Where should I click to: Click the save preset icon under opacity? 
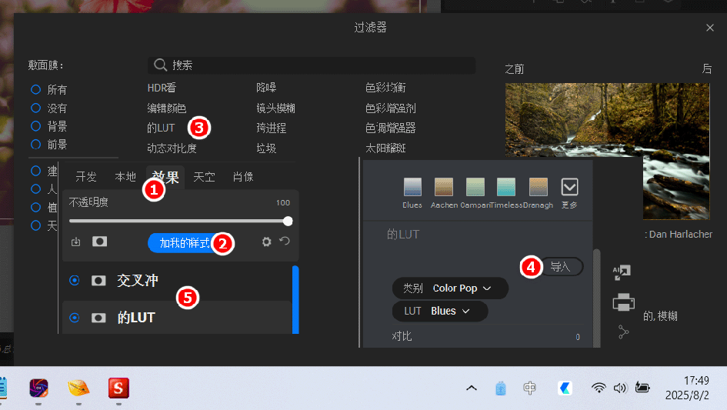coord(76,242)
